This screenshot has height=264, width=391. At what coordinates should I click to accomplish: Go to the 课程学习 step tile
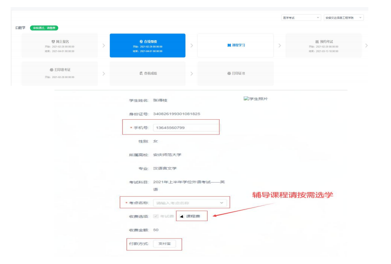pos(235,46)
